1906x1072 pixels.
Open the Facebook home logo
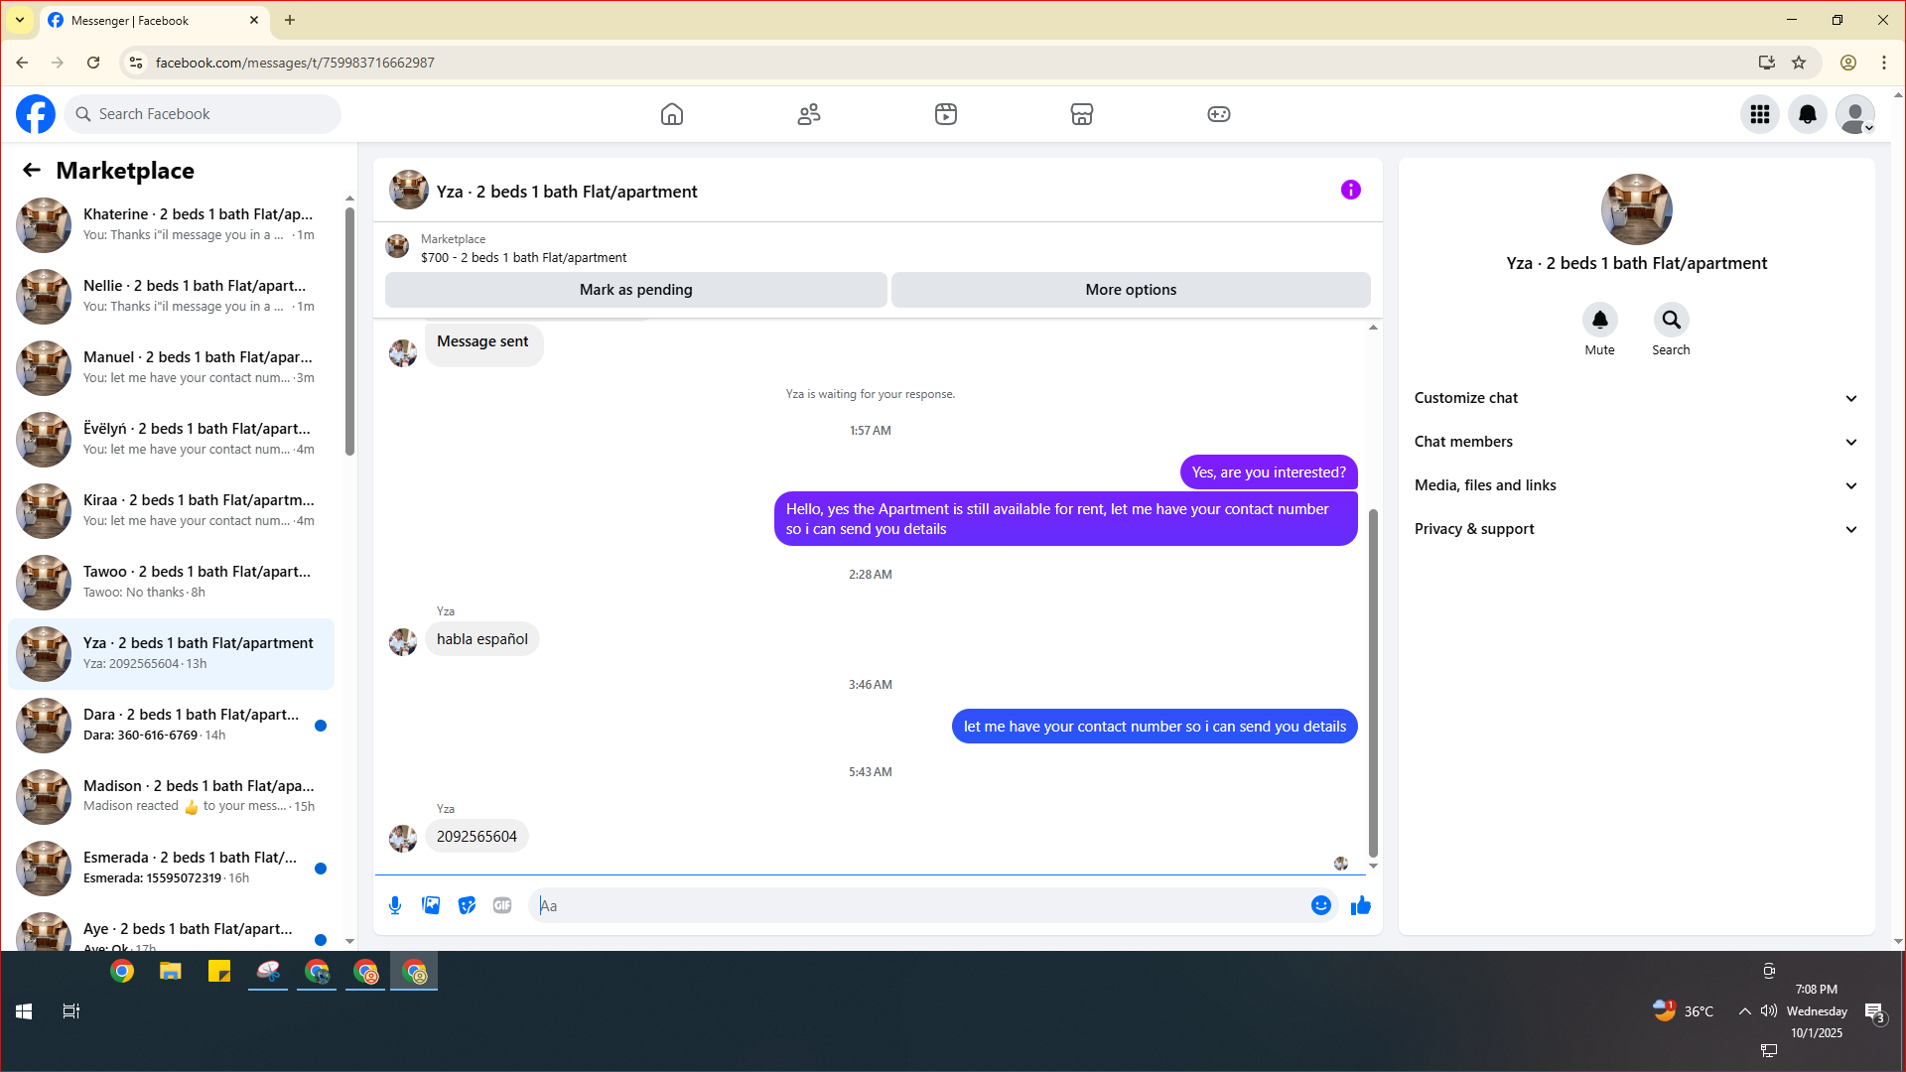pos(36,114)
